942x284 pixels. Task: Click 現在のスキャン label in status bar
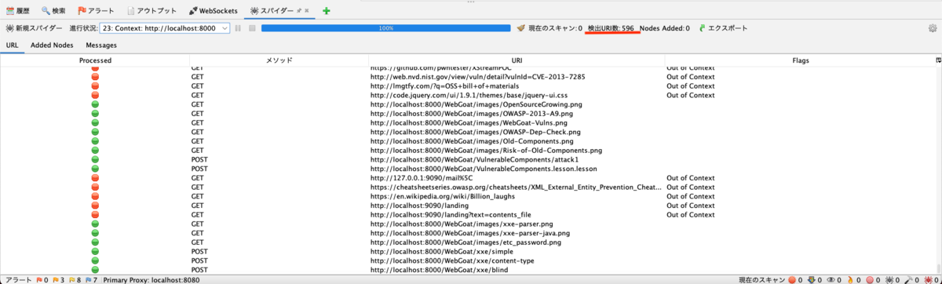762,279
